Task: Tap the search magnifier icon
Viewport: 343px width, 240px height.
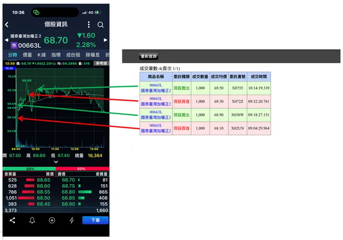Action: click(x=101, y=25)
